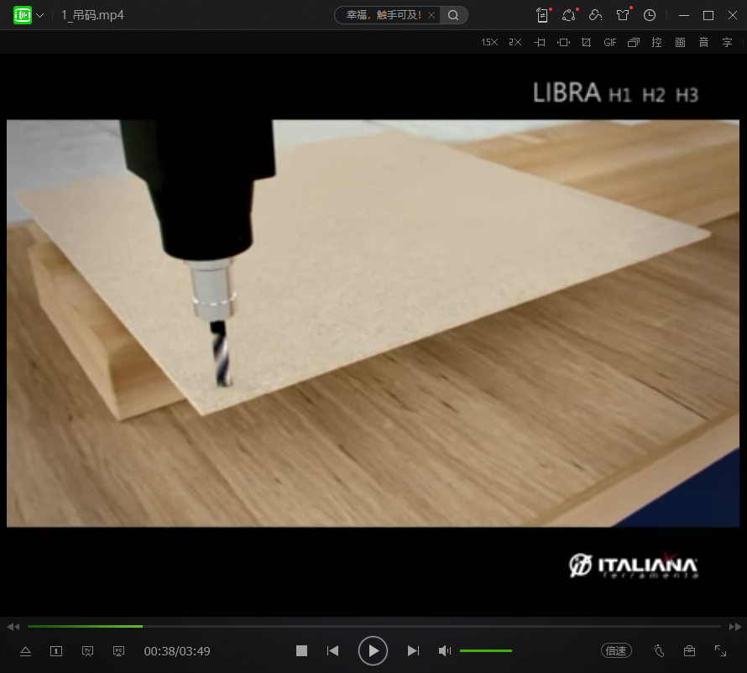The width and height of the screenshot is (747, 673).
Task: Click the file title 1_吊码.mp4
Action: point(92,15)
